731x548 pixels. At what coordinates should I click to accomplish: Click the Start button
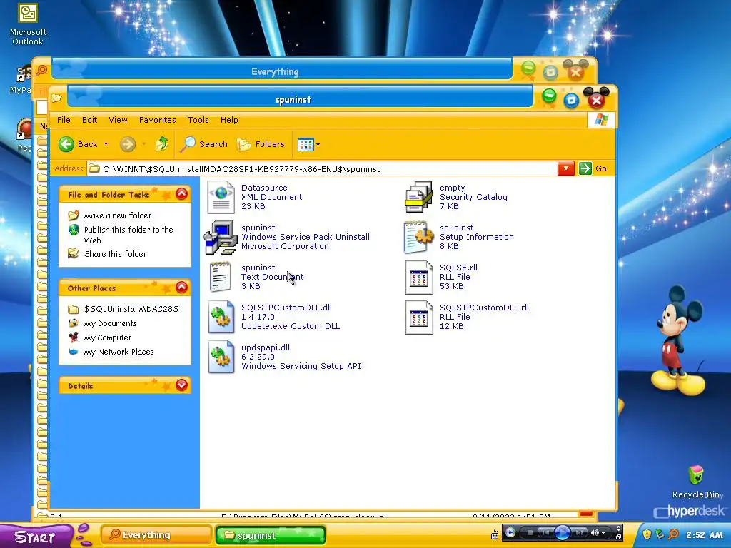pos(36,537)
